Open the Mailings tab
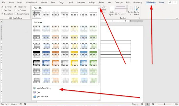Screen dimensions: 179x106 pos(92,2)
